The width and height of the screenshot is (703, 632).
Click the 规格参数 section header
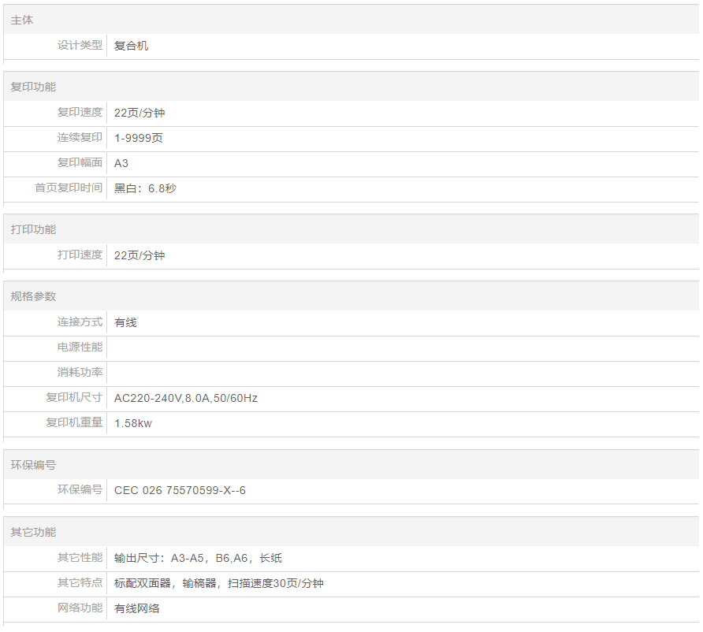click(x=33, y=296)
